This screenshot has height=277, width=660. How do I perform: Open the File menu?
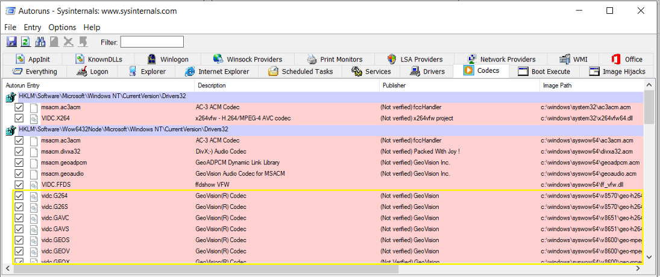pos(10,27)
